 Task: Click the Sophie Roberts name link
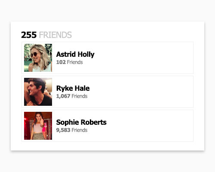coord(81,122)
